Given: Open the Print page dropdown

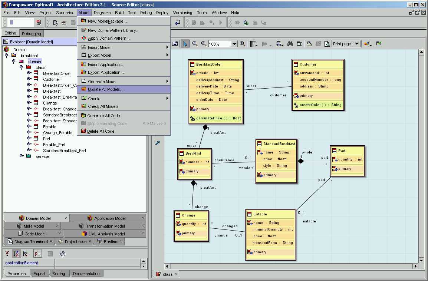Looking at the screenshot, I should [357, 44].
